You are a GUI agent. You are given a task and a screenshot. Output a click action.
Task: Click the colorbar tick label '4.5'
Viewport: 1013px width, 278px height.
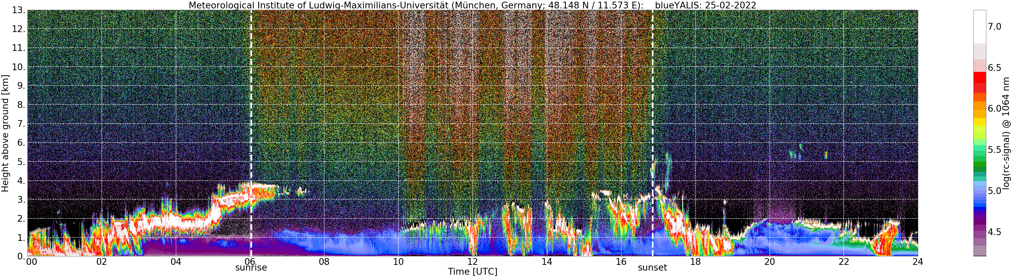point(994,232)
